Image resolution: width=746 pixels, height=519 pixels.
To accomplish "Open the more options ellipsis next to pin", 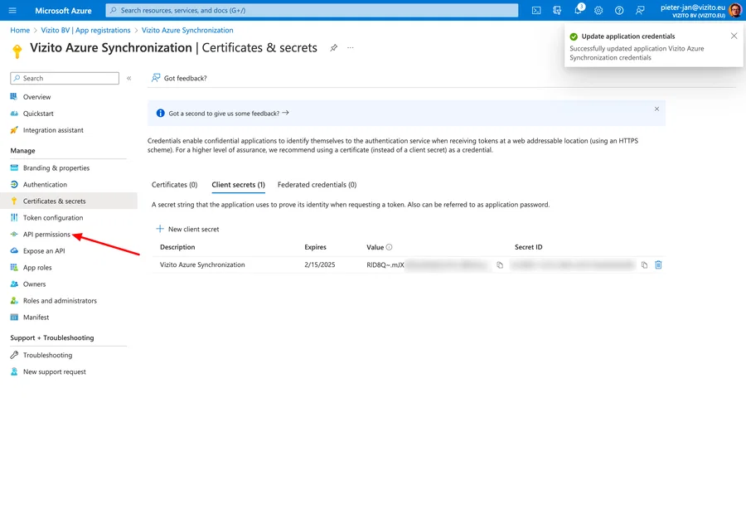I will click(x=349, y=49).
